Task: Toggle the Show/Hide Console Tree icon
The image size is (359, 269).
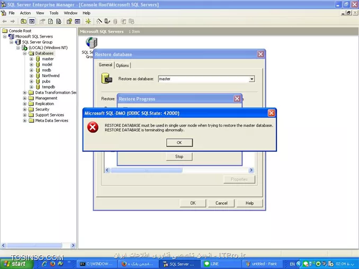Action: 32,22
